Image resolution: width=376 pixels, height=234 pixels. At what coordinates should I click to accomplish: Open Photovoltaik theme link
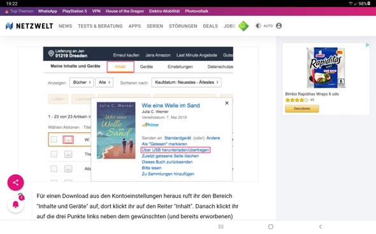197,11
